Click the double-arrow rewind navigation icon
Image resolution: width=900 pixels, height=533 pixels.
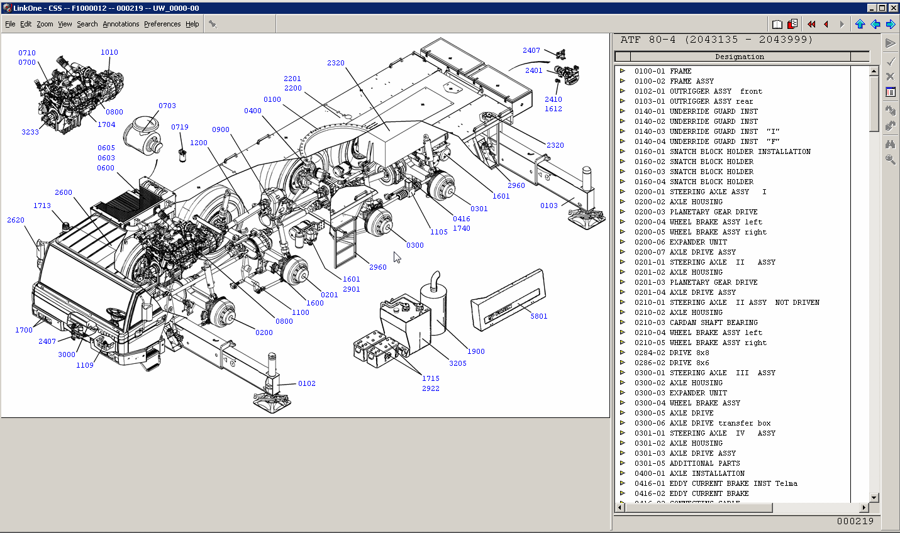(x=811, y=23)
